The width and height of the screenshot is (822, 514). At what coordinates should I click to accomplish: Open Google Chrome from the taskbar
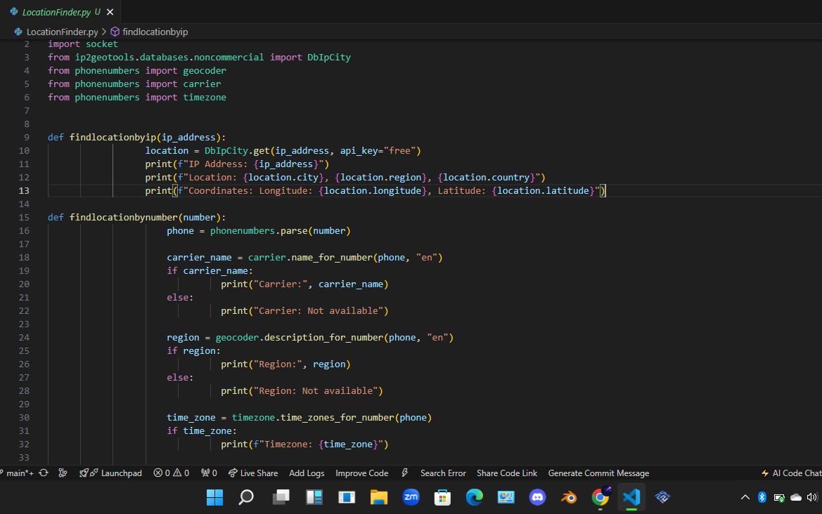click(601, 497)
